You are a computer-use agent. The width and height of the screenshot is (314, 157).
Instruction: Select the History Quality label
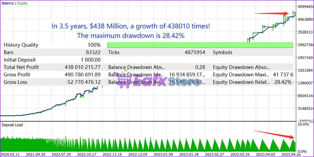[21, 45]
